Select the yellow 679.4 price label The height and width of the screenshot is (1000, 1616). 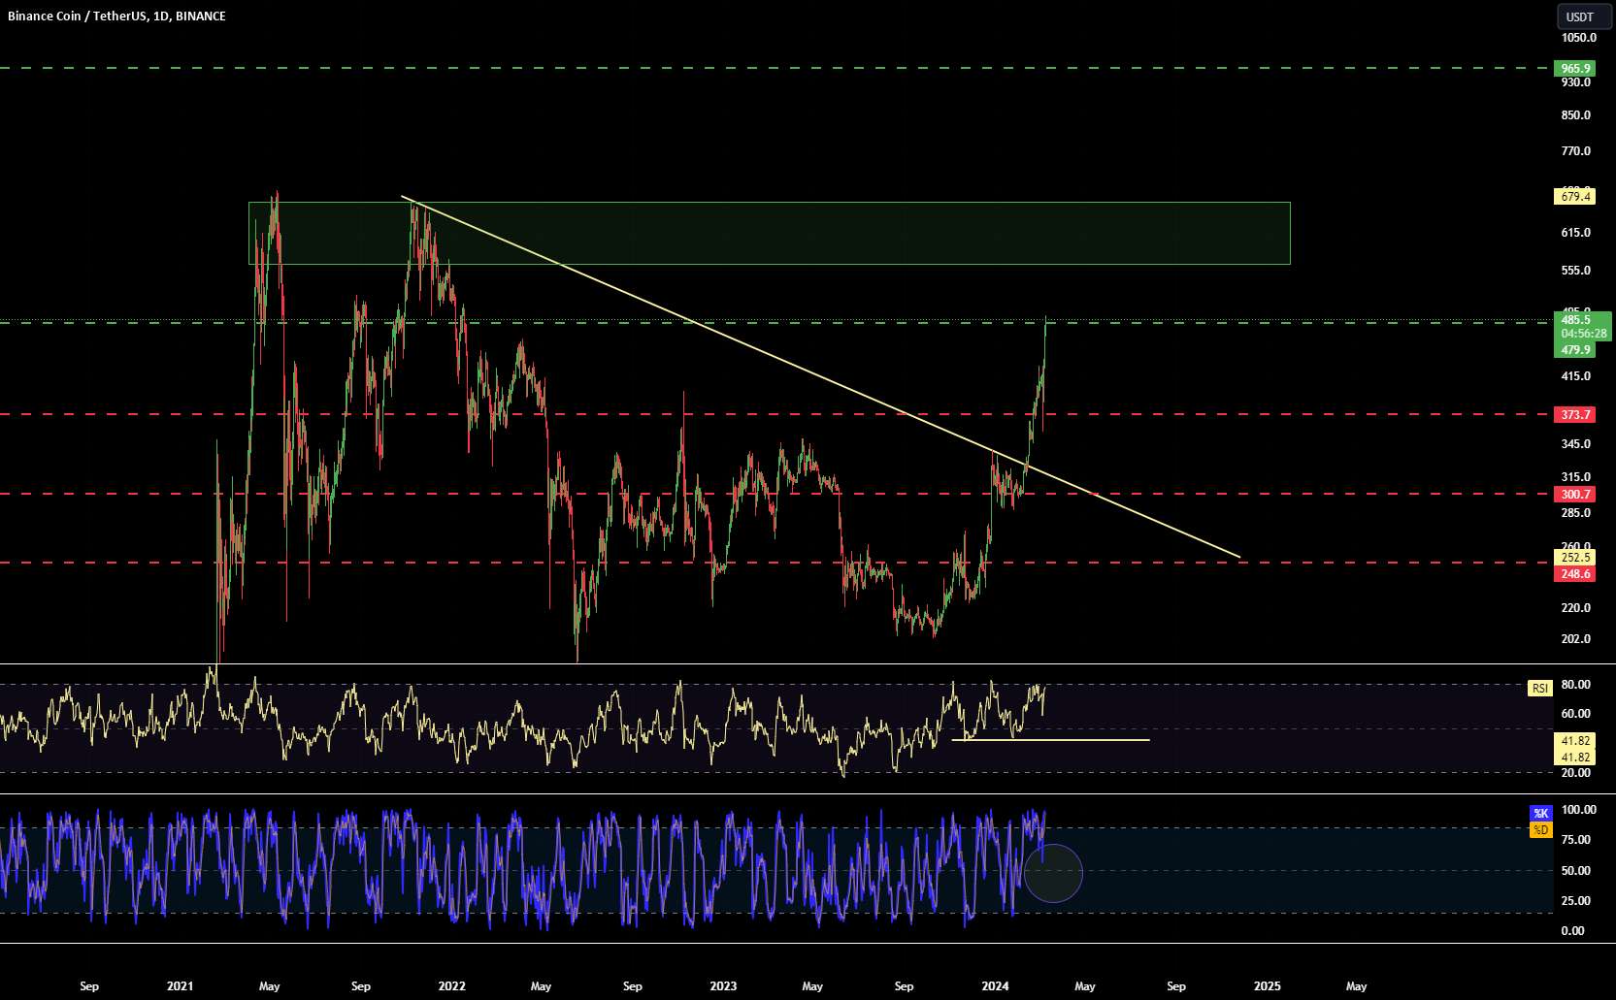(1574, 197)
